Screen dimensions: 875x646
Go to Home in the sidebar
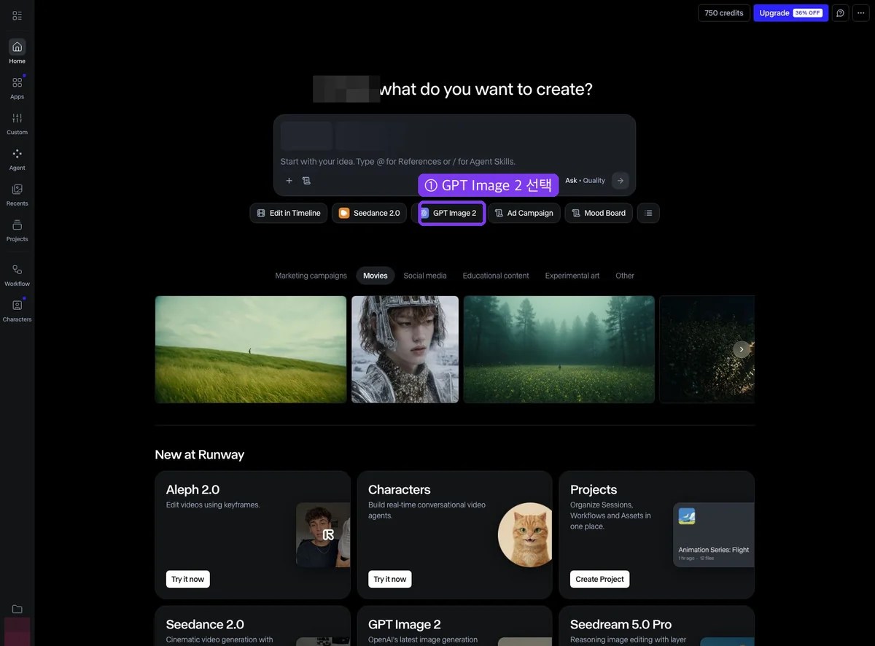pyautogui.click(x=17, y=51)
